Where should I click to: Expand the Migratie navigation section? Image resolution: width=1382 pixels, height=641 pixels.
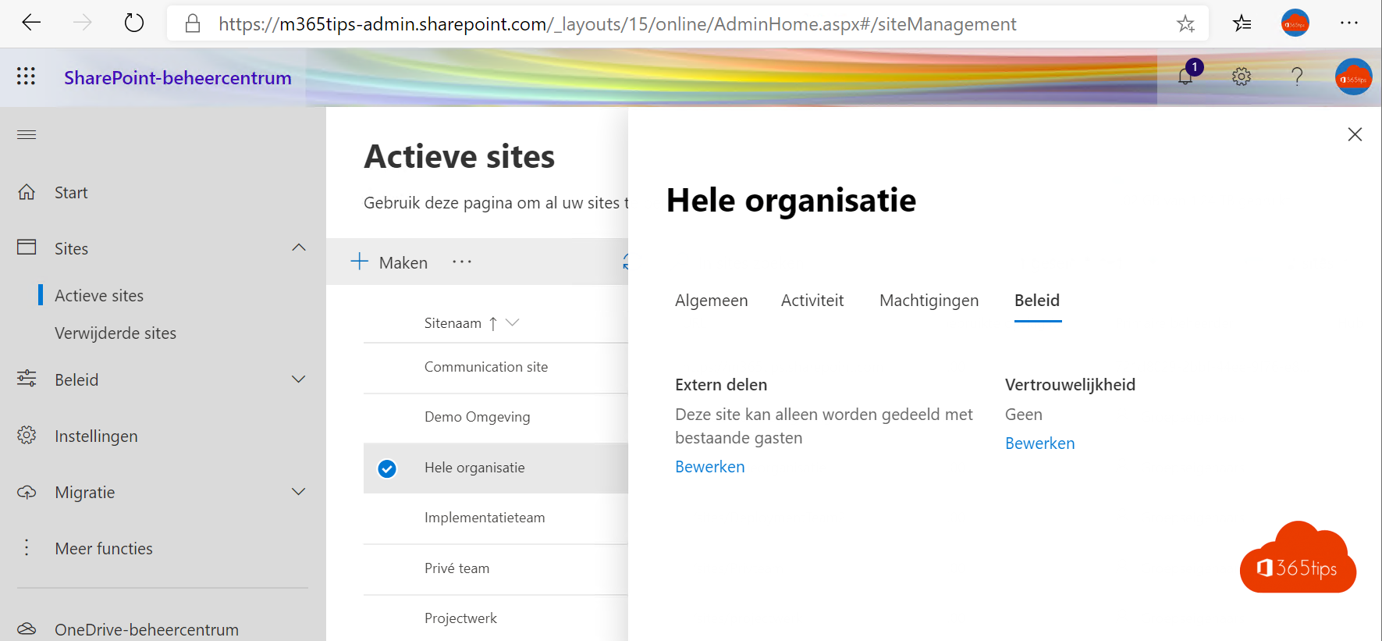click(x=298, y=492)
